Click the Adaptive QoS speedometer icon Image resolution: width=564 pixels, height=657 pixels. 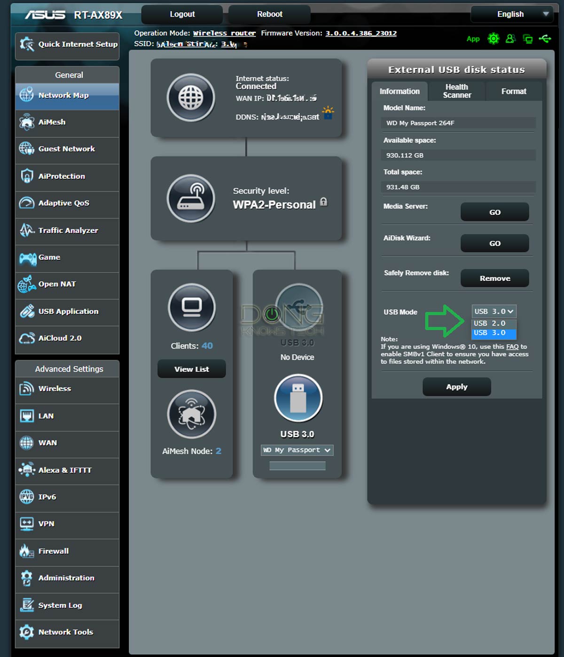click(26, 203)
